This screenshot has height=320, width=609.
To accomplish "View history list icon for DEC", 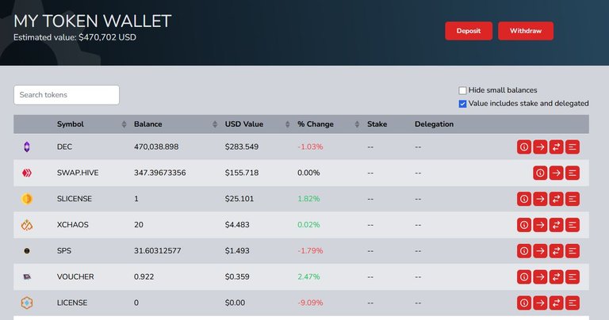I will point(573,147).
